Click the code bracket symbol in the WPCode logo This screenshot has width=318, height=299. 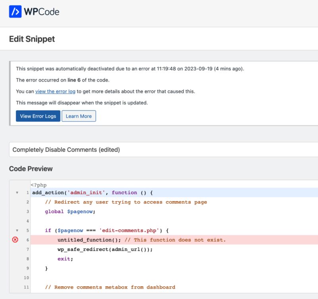(14, 12)
